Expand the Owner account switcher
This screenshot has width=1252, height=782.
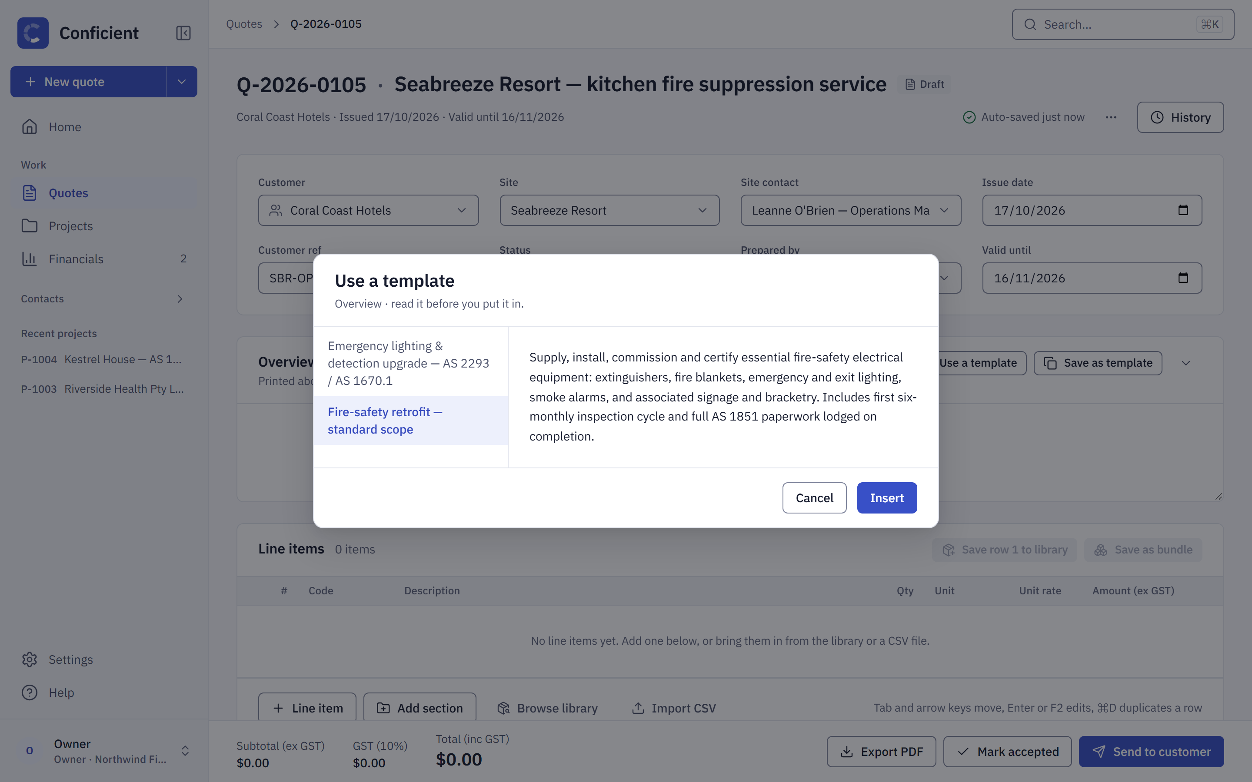pyautogui.click(x=185, y=751)
